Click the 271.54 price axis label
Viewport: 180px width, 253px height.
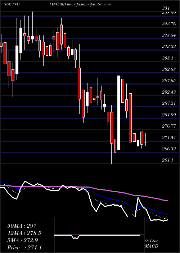coord(169,137)
